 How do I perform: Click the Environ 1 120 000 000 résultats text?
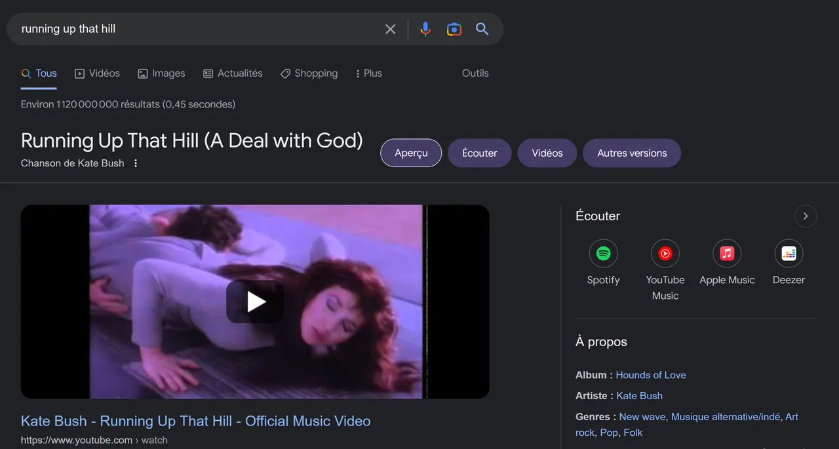(x=128, y=104)
